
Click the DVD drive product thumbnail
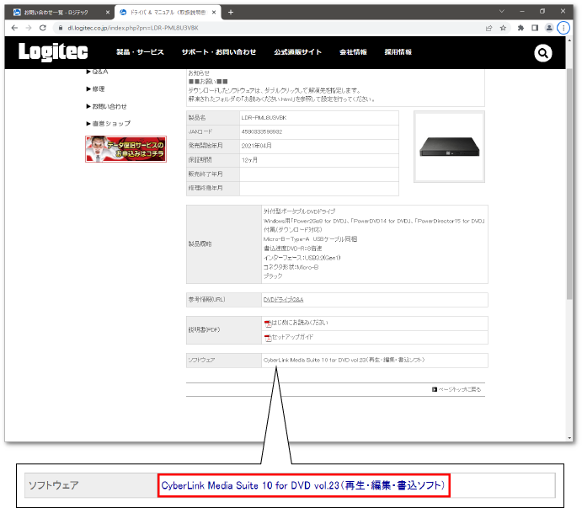pos(451,147)
